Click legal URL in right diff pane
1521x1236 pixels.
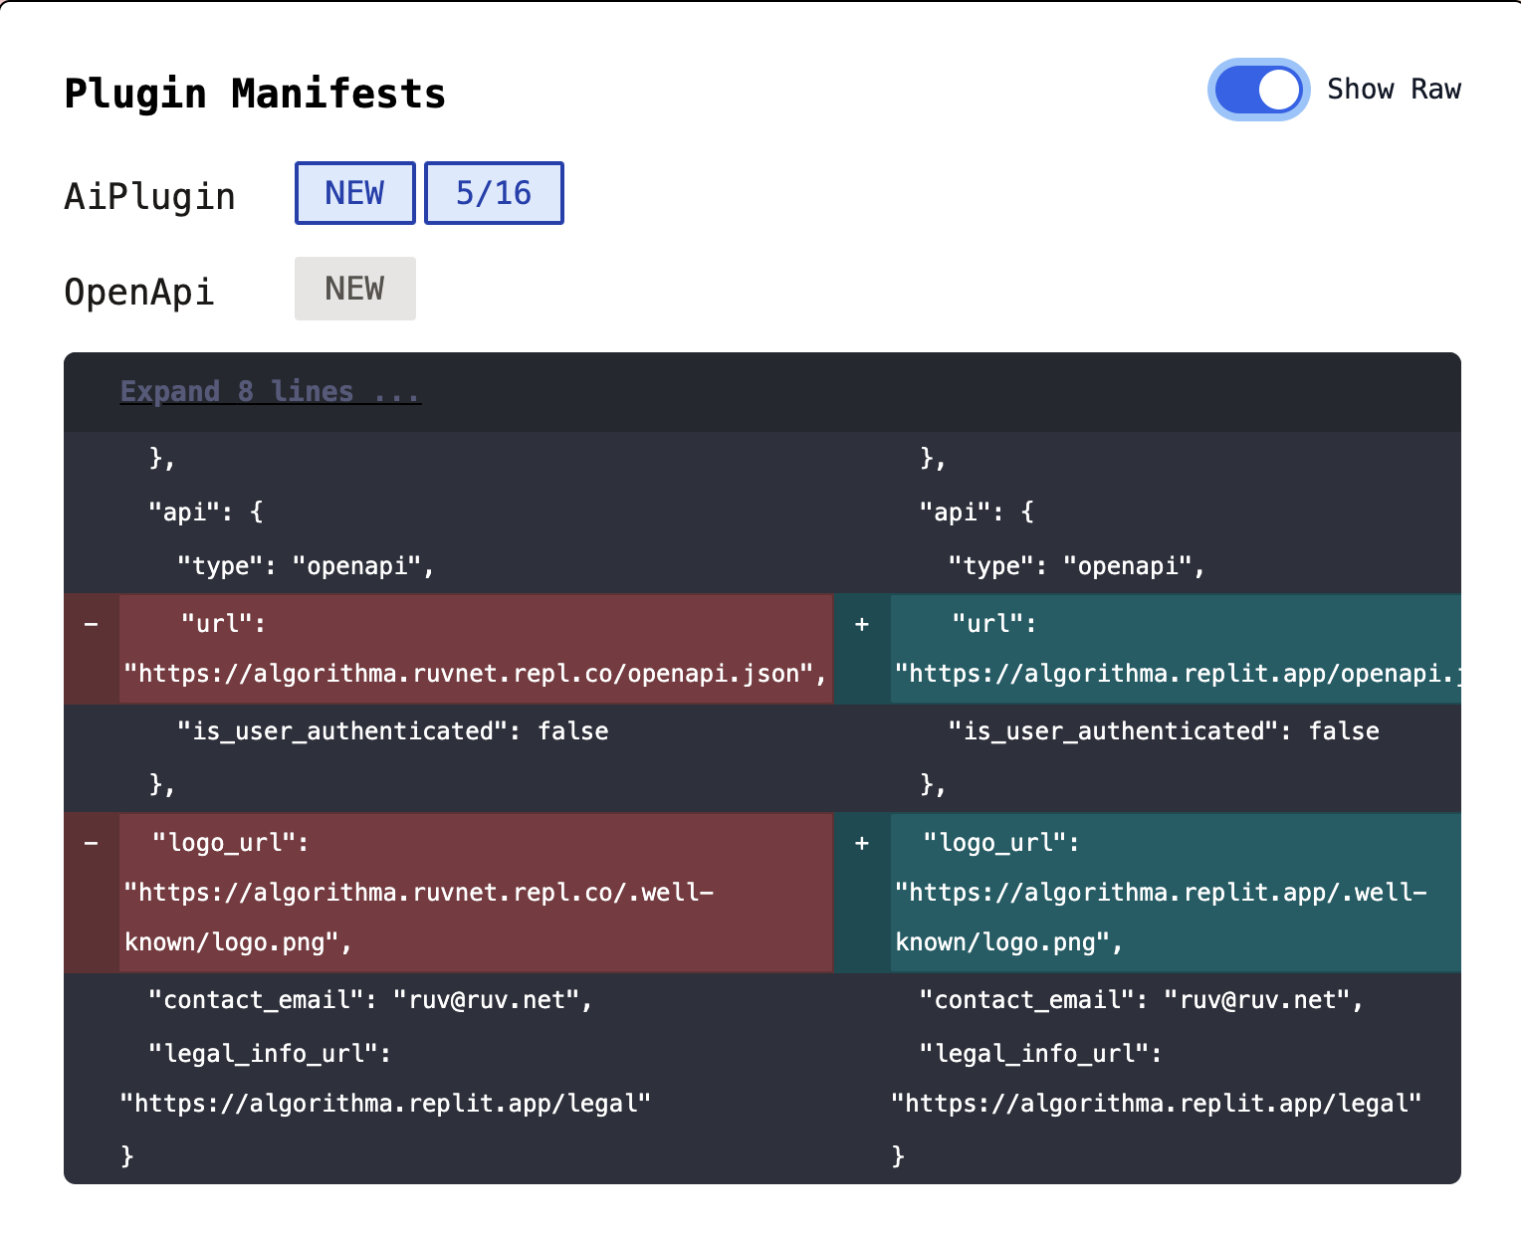pyautogui.click(x=1156, y=1103)
